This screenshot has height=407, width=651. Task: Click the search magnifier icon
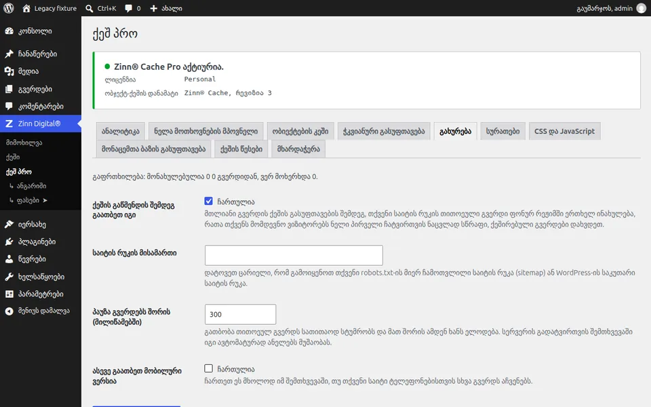(x=90, y=8)
